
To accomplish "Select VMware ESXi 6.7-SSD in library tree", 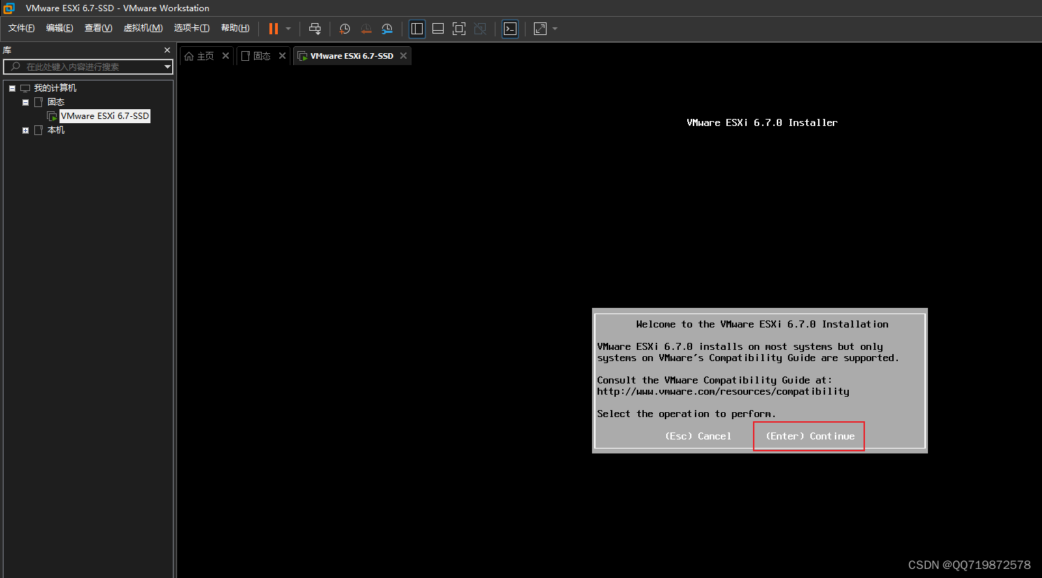I will point(105,116).
